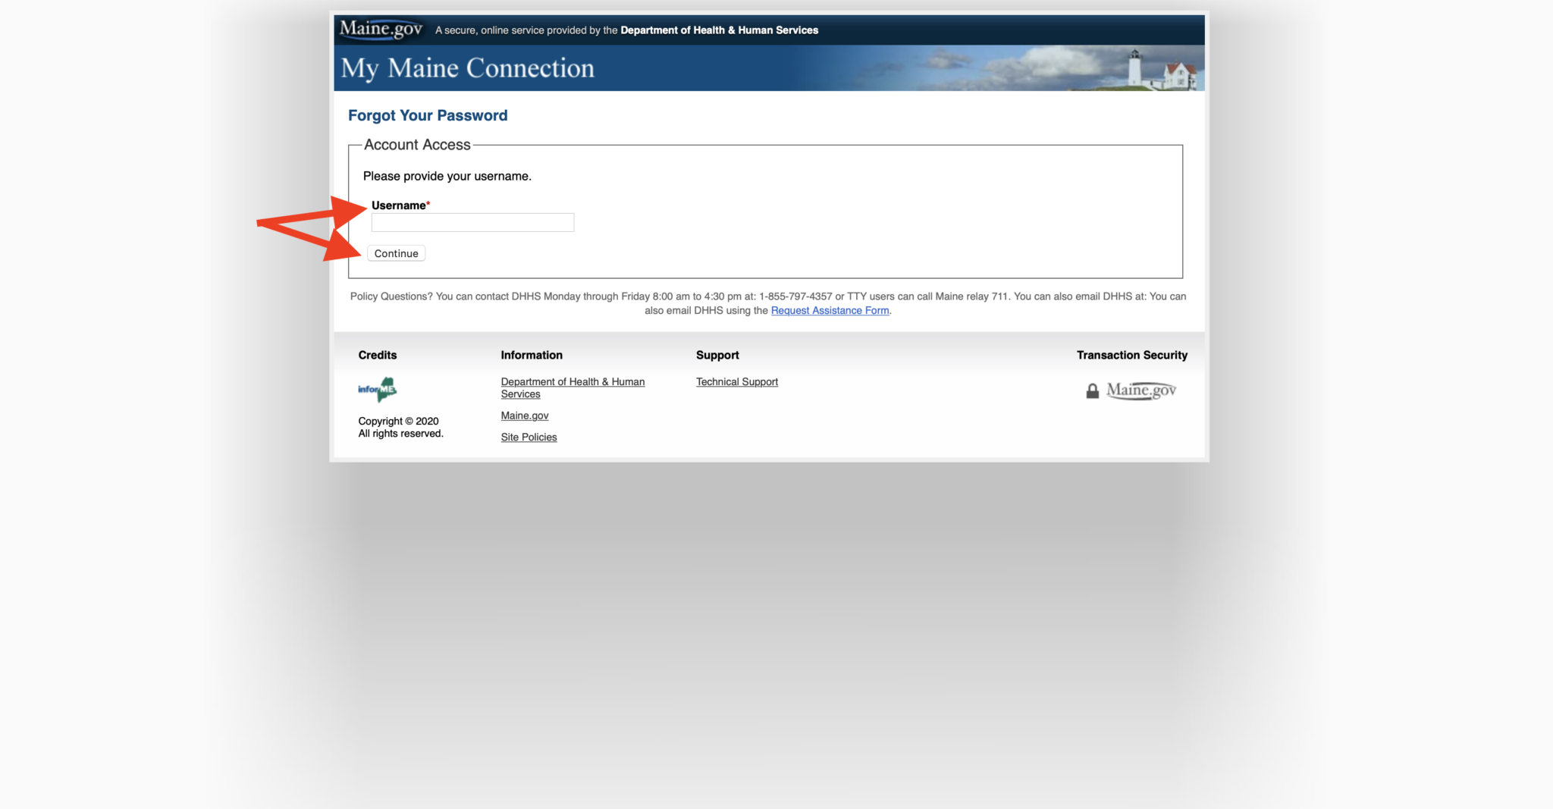This screenshot has width=1553, height=809.
Task: Click the padlock icon under Transaction Security
Action: [1092, 390]
